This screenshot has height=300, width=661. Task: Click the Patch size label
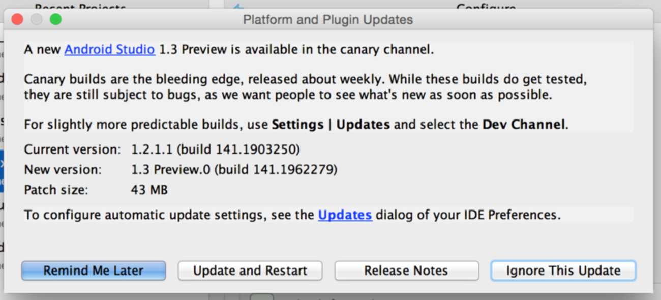(56, 190)
